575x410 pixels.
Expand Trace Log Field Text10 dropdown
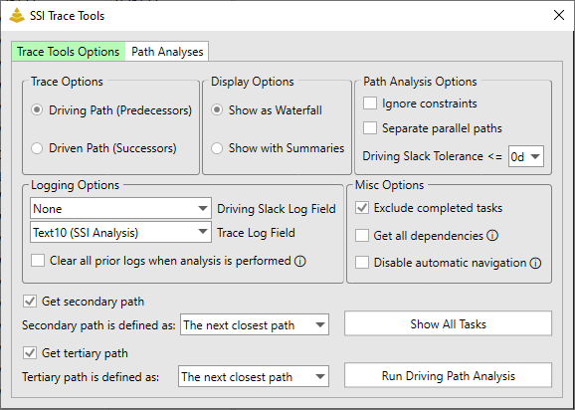tap(120, 232)
